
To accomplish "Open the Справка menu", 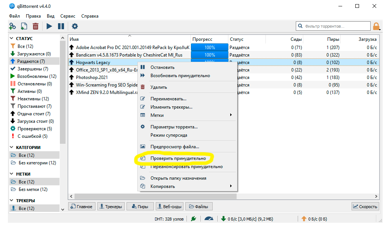I will coord(90,16).
